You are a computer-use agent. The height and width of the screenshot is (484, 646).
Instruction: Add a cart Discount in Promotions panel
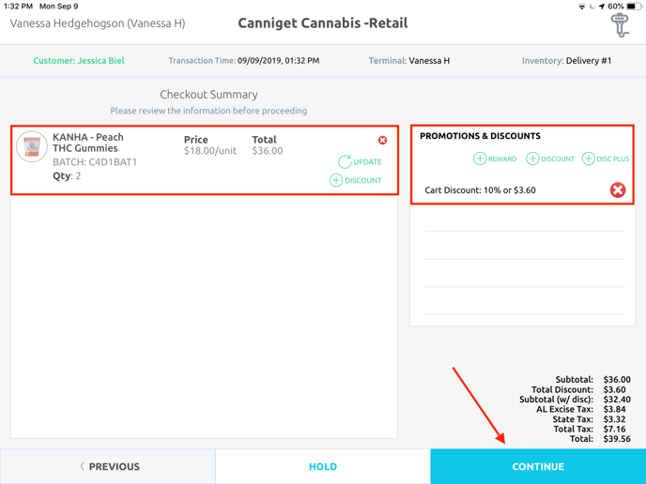550,159
